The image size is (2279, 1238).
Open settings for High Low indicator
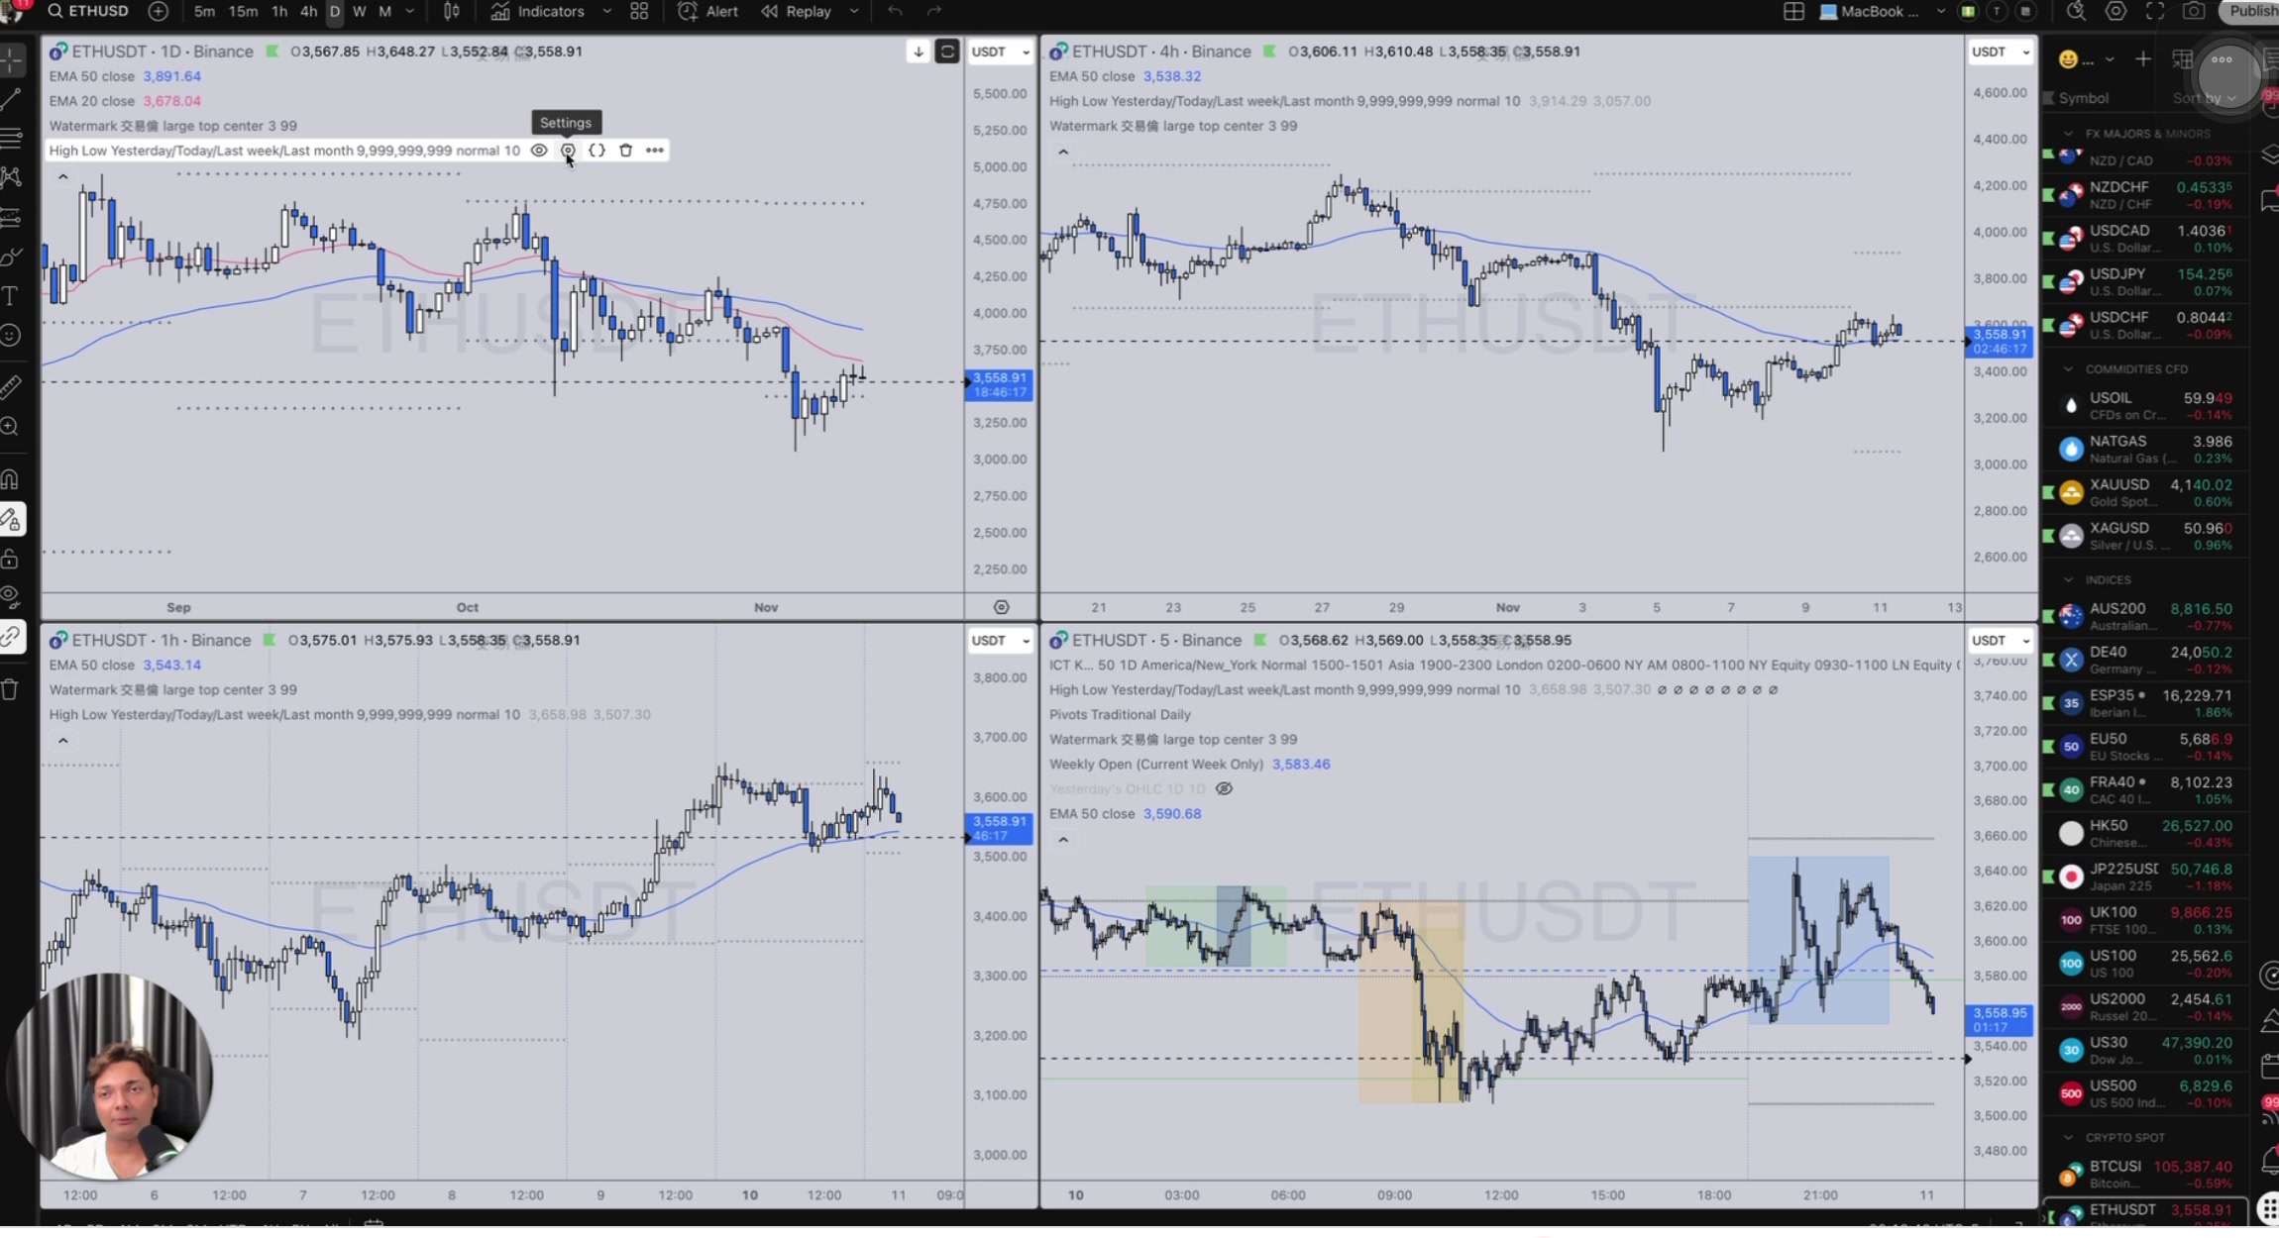click(568, 151)
